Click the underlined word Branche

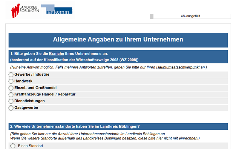[x=56, y=54]
